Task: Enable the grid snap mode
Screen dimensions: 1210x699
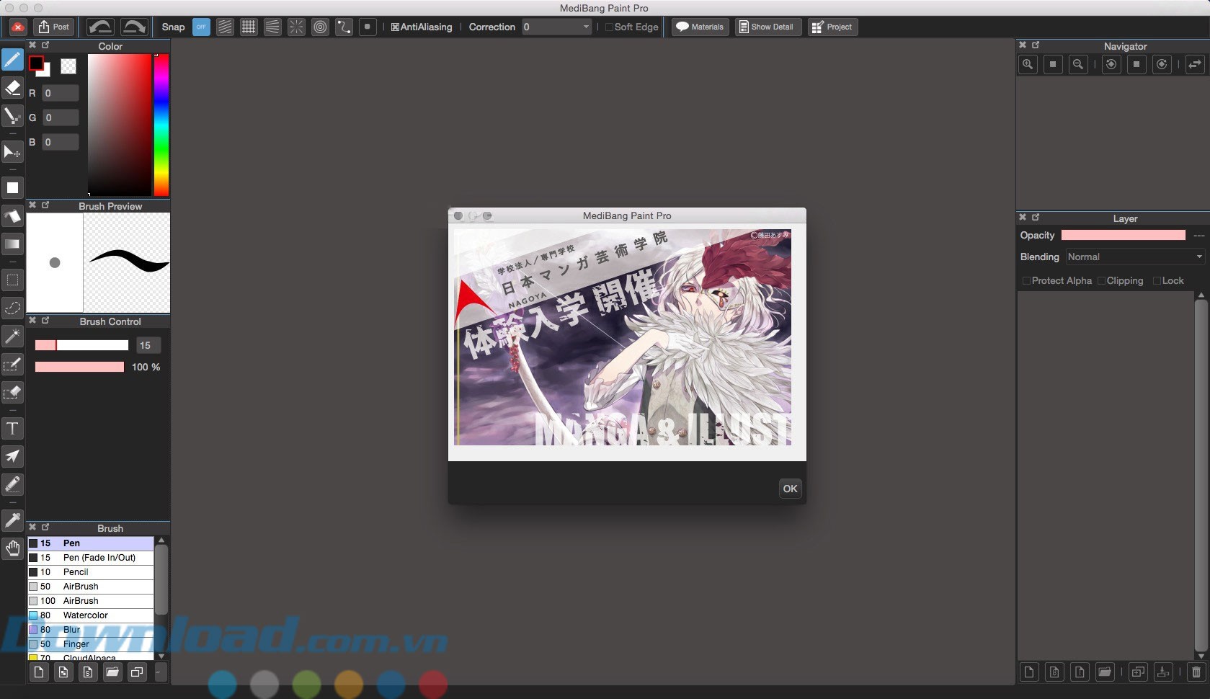Action: click(x=249, y=27)
